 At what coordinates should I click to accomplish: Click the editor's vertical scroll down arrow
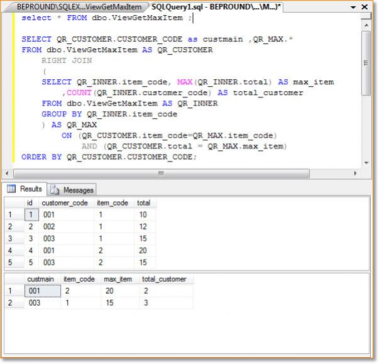(x=366, y=162)
